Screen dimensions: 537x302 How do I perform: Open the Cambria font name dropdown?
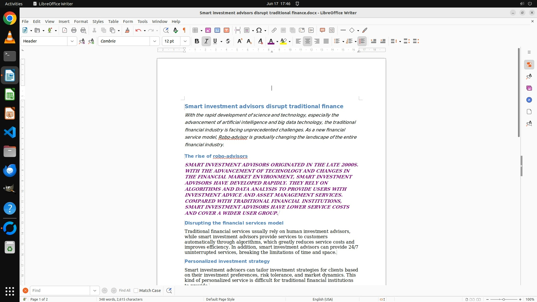pyautogui.click(x=154, y=41)
